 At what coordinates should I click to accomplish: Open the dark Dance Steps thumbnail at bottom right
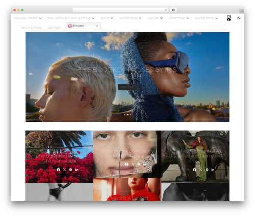pos(195,192)
